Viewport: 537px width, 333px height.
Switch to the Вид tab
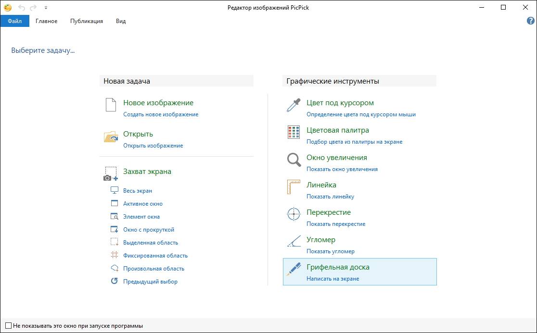coord(121,21)
